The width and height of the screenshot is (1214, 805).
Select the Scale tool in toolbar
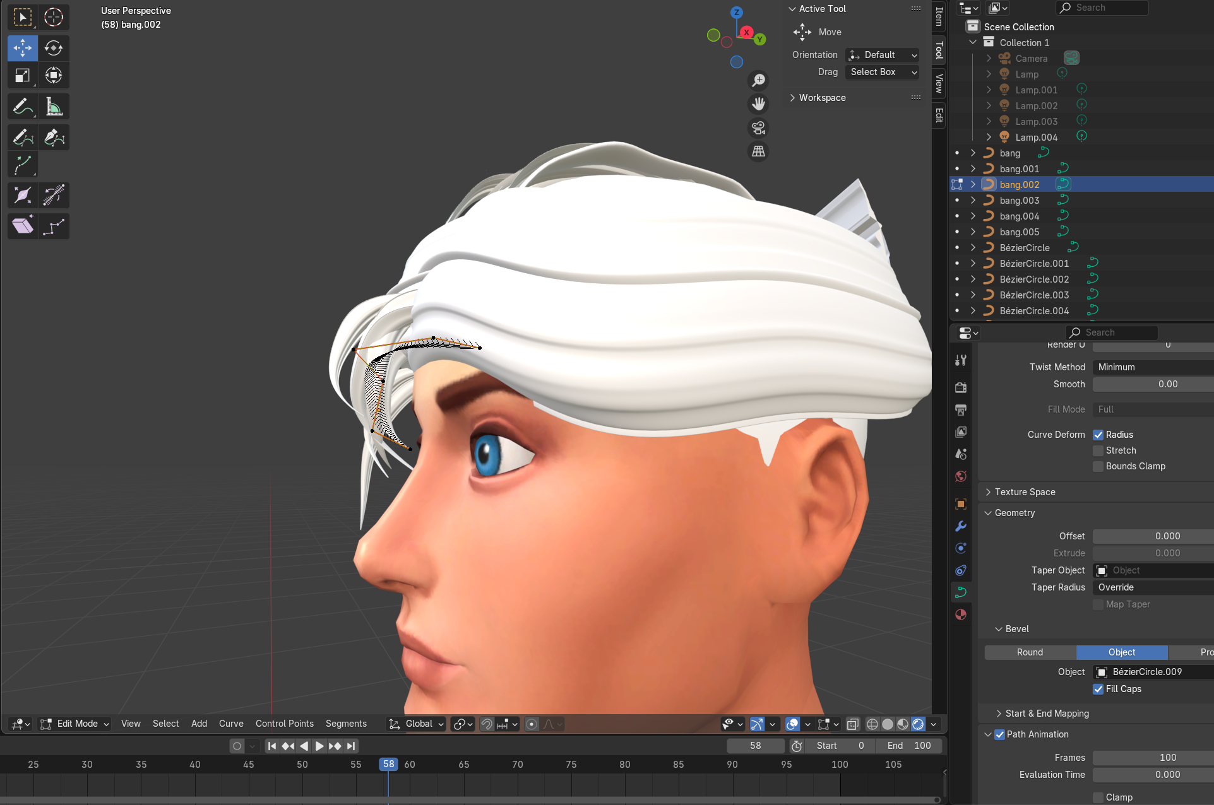(x=23, y=76)
